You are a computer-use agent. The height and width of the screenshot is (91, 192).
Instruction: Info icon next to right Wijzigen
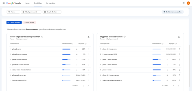click(176, 44)
